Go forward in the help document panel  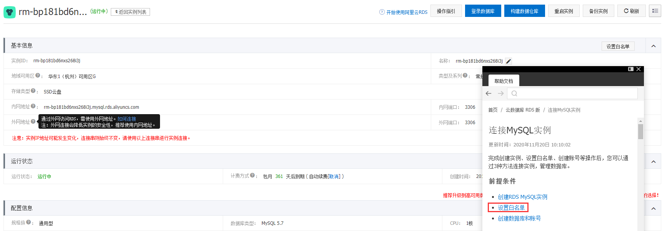tap(500, 93)
